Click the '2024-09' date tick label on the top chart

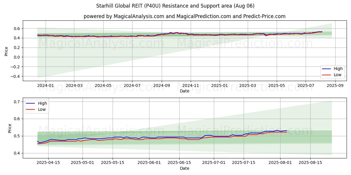161,86
